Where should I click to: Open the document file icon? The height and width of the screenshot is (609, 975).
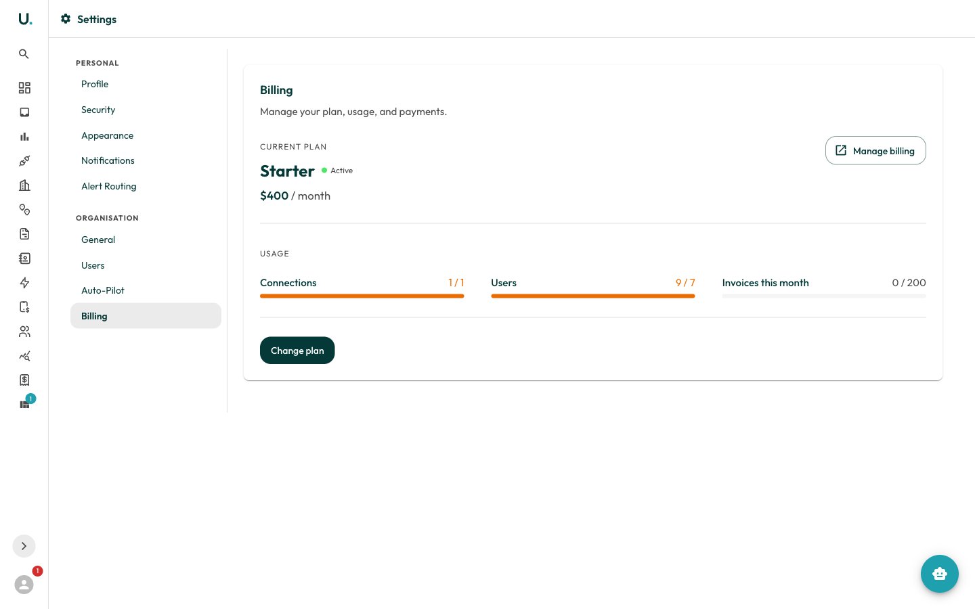point(24,234)
